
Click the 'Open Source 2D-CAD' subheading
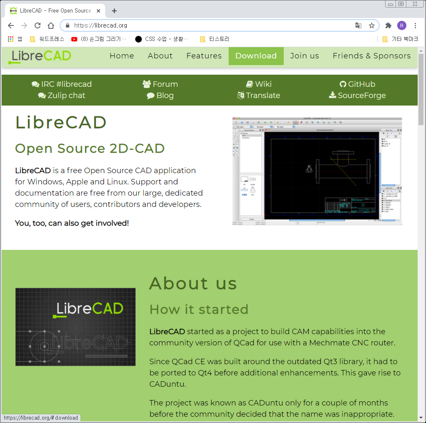point(90,149)
